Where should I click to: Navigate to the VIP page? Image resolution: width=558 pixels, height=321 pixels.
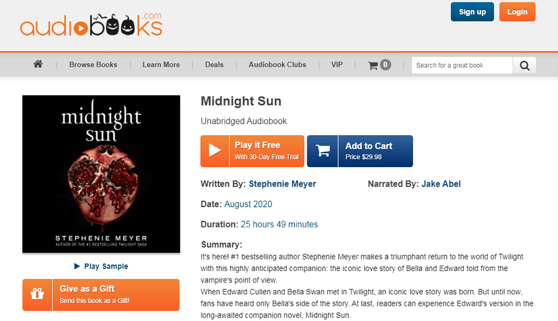point(337,65)
